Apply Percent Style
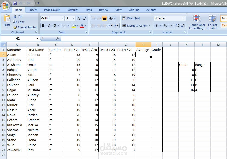Viewport: 227px width, 159px height. (x=165, y=26)
